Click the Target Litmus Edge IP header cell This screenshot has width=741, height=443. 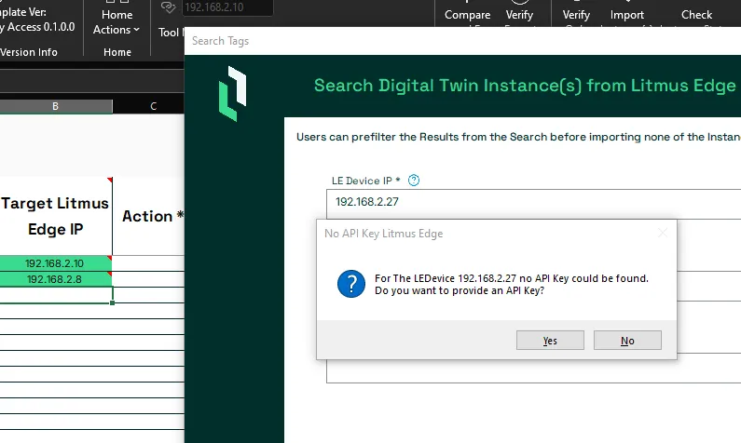(56, 216)
